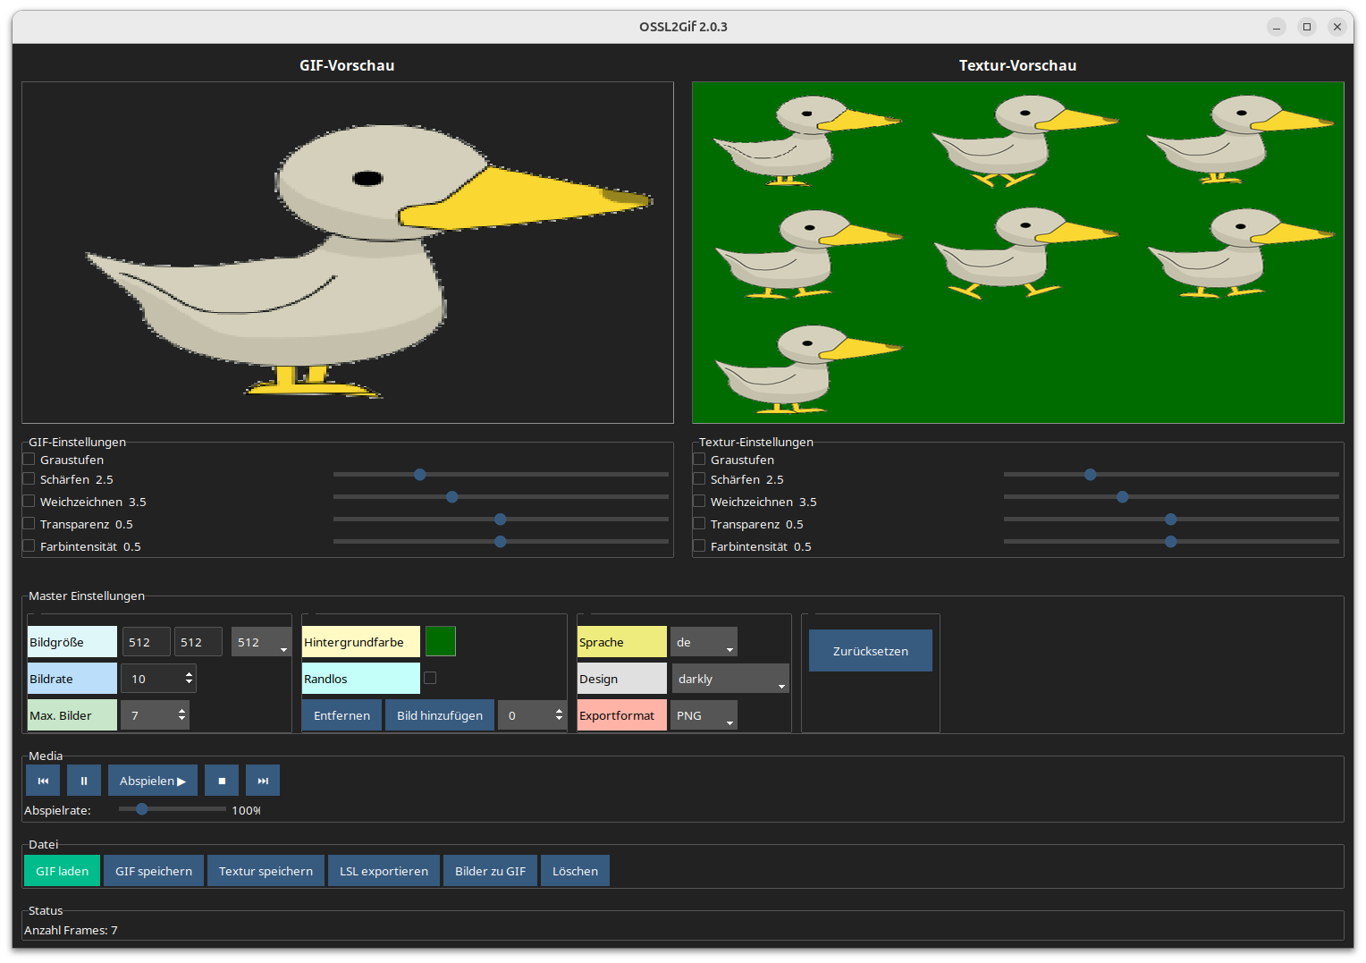Click the first Bildgröße width field
The width and height of the screenshot is (1366, 963).
pyautogui.click(x=146, y=642)
